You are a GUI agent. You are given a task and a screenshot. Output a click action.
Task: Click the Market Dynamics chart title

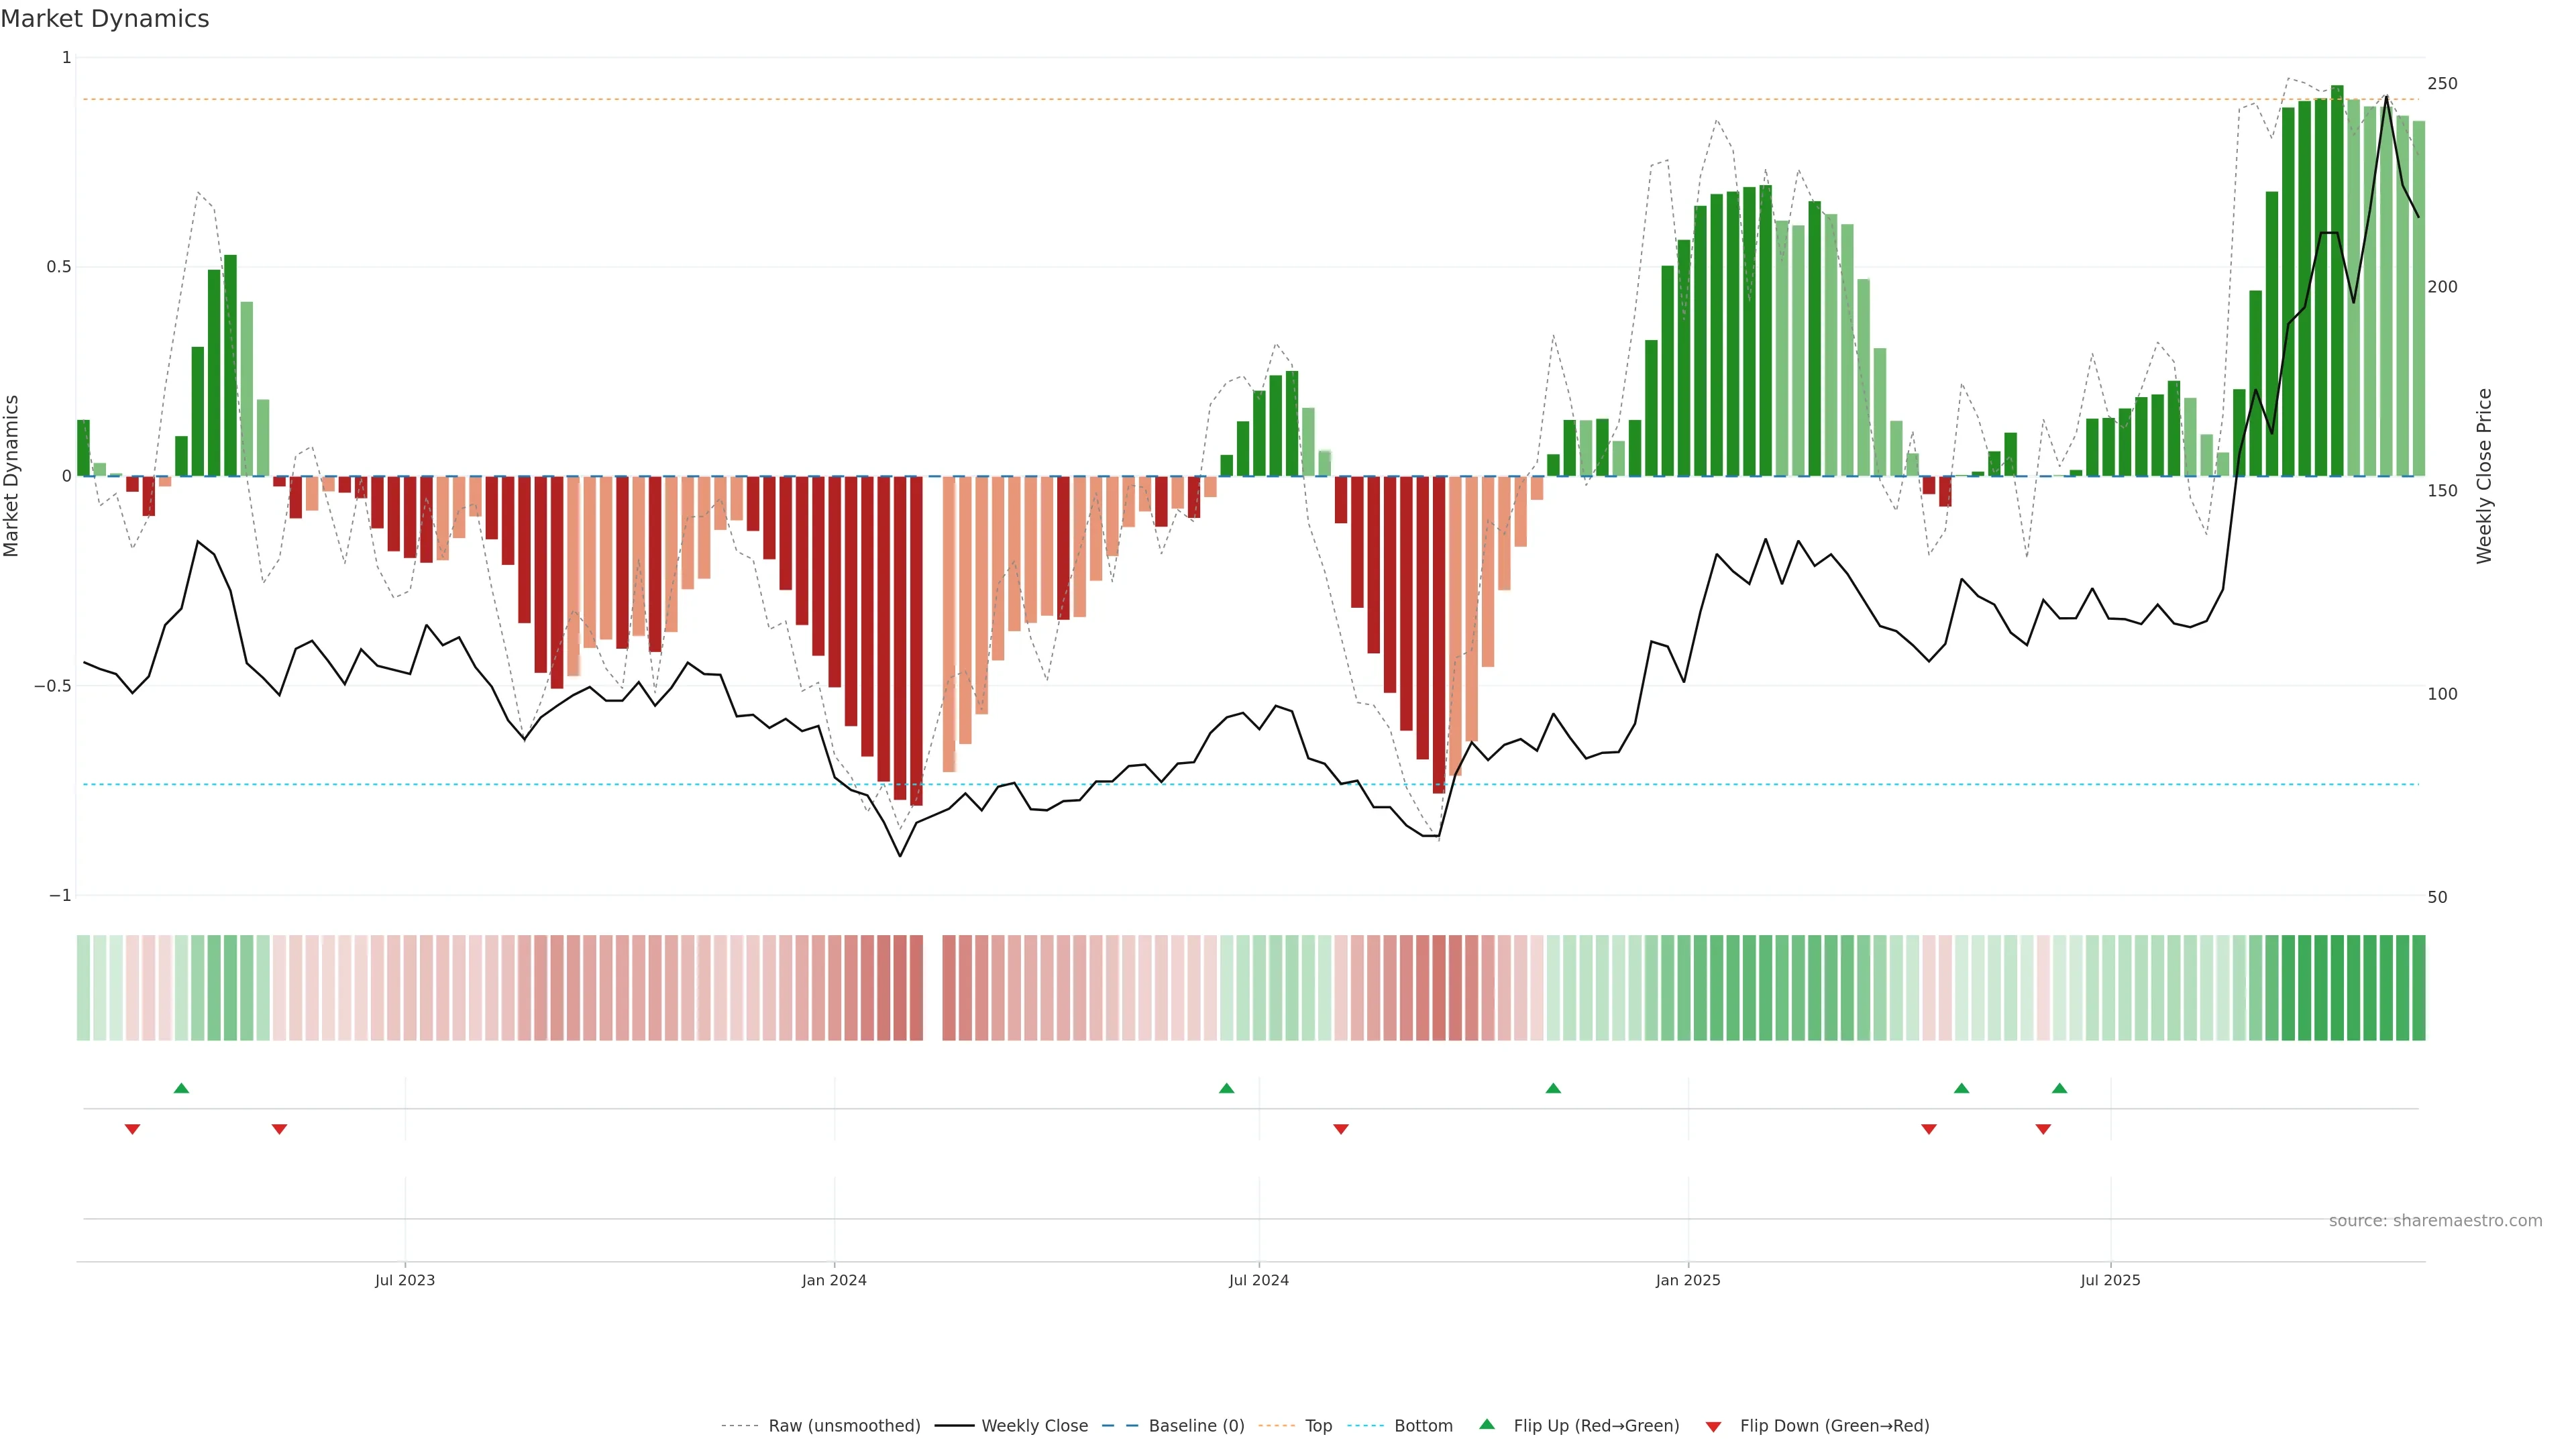[x=105, y=19]
